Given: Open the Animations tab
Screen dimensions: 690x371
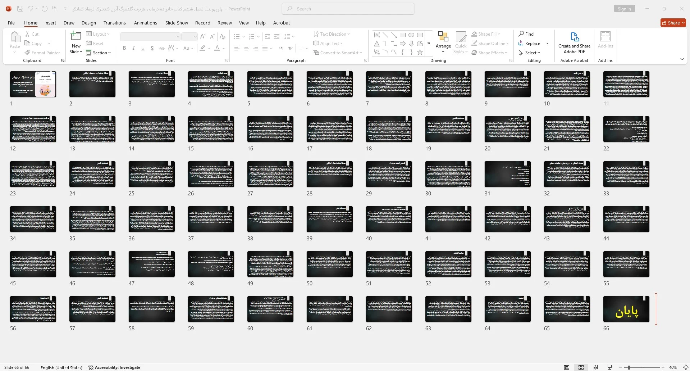Looking at the screenshot, I should pos(145,23).
